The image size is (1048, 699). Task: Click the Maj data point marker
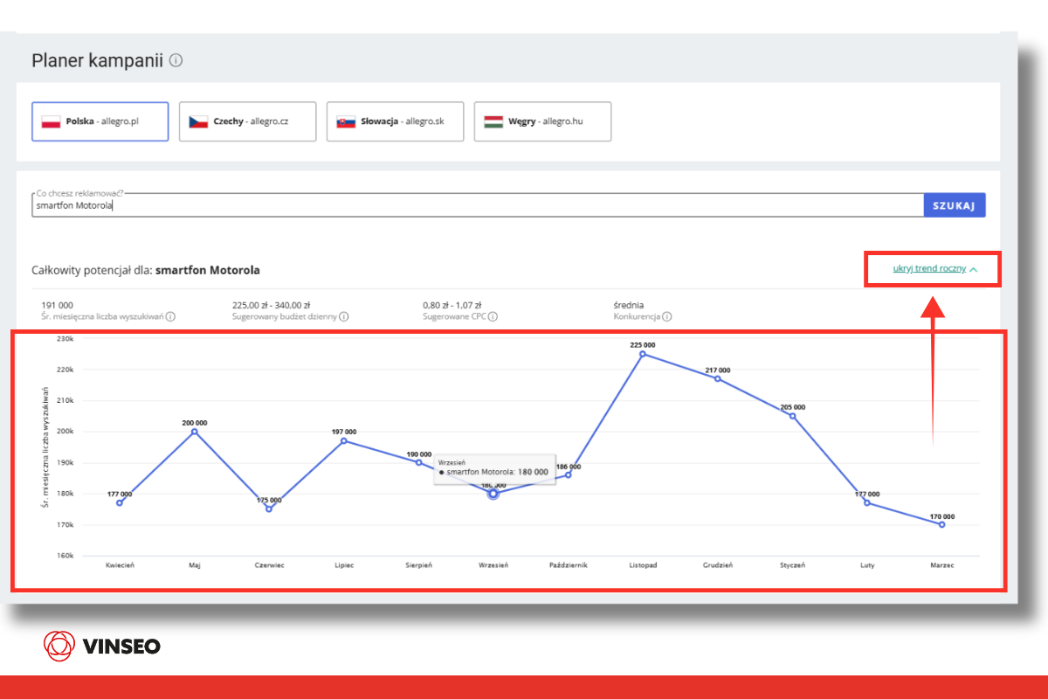(x=195, y=431)
